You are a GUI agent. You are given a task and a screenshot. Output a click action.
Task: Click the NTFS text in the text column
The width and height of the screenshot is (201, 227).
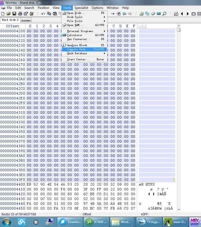pyautogui.click(x=150, y=184)
